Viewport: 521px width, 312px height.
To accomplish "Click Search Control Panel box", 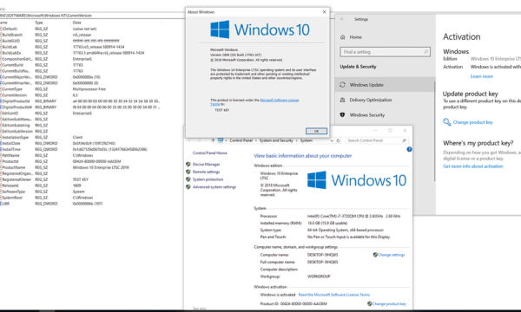I will (377, 140).
